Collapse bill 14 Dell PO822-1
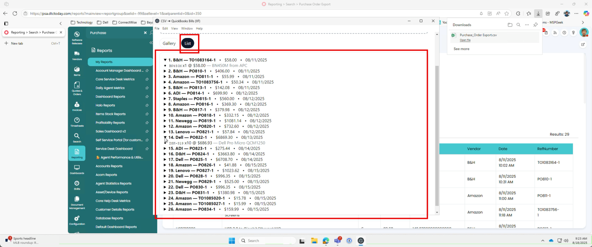The image size is (592, 247). pos(165,137)
